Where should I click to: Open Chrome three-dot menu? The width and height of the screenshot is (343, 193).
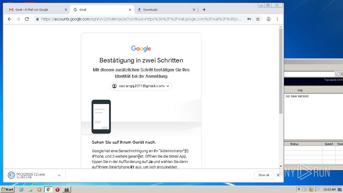277,19
